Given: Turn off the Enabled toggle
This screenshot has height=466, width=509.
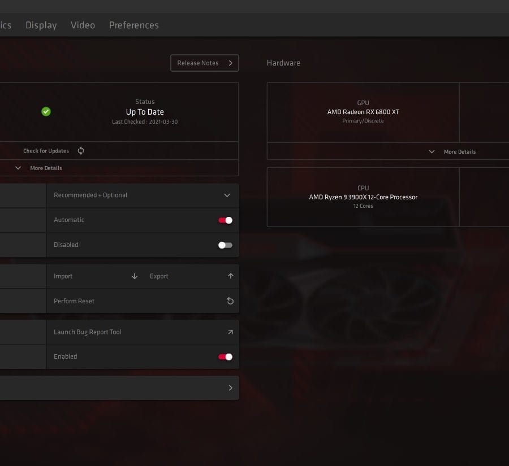Looking at the screenshot, I should [x=225, y=357].
